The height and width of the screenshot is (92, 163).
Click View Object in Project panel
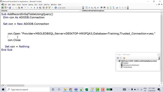point(120,58)
